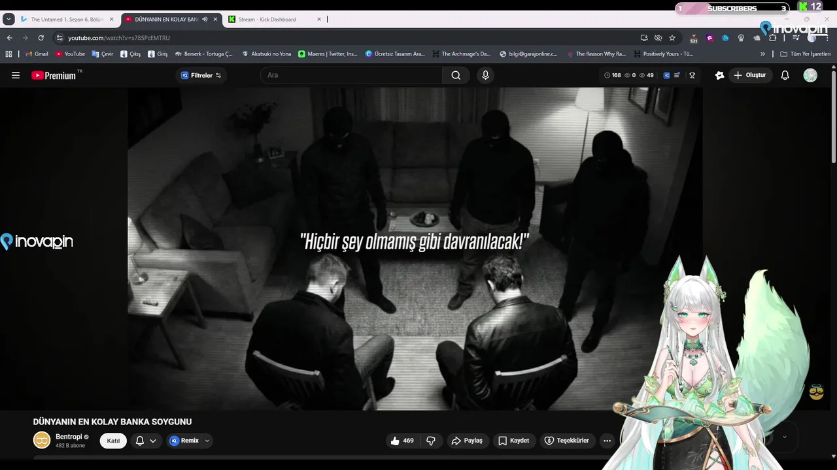The image size is (837, 470).
Task: Focus the youtube.com address bar URL
Action: pyautogui.click(x=119, y=38)
